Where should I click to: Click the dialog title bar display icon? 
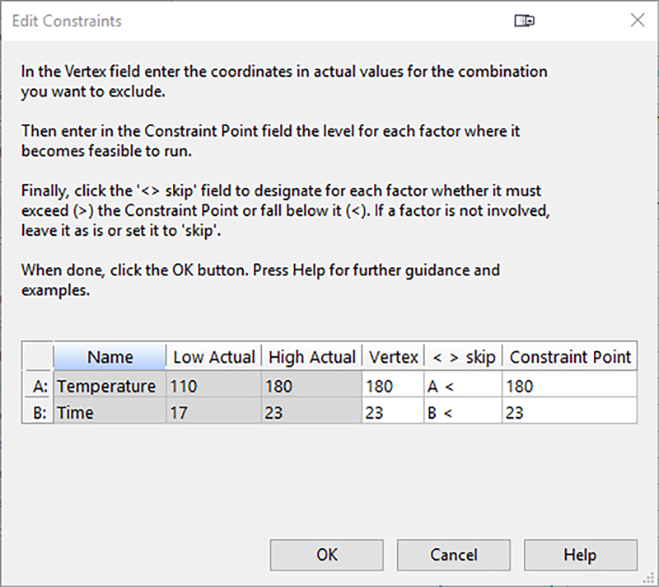524,21
